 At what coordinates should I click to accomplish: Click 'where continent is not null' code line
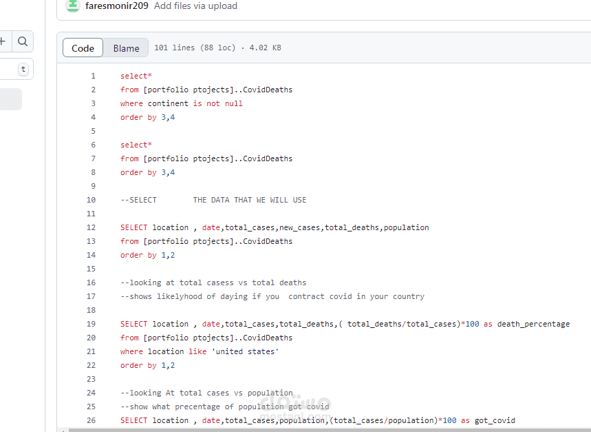[182, 103]
